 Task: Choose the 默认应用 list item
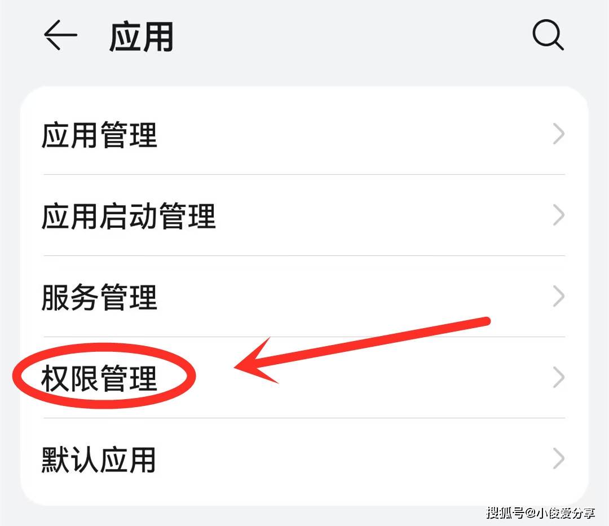304,459
